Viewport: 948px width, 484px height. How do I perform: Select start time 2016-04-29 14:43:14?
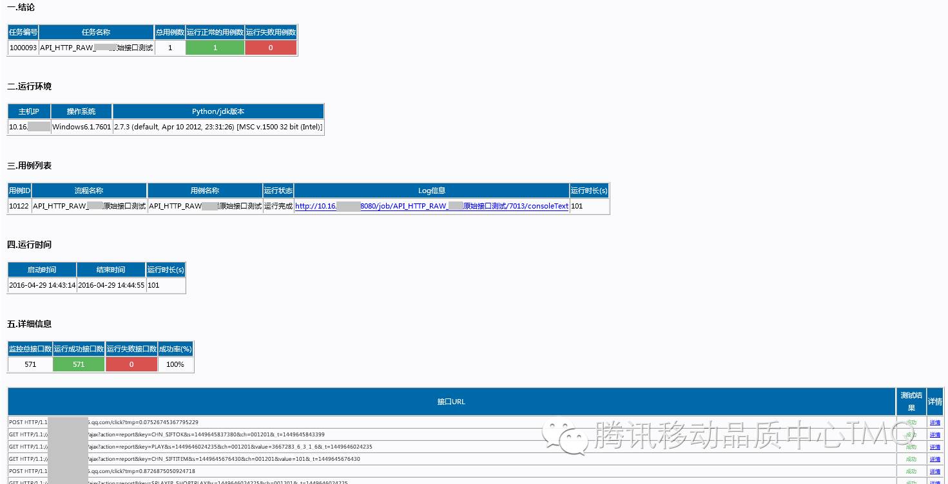click(x=42, y=285)
